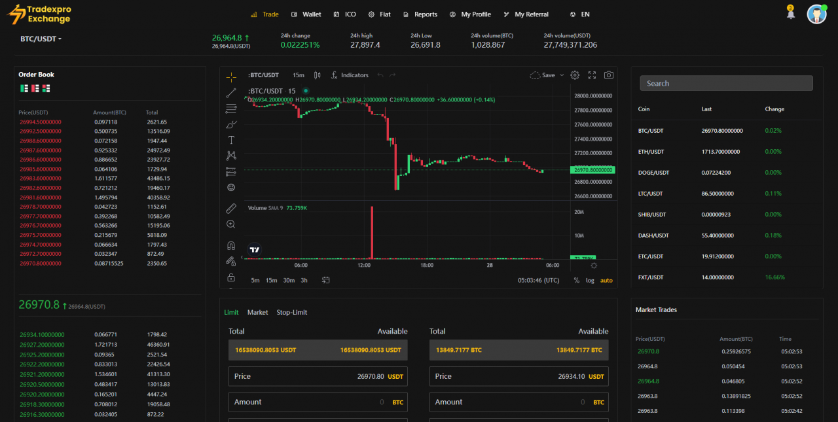
Task: Open the user avatar menu
Action: click(817, 14)
